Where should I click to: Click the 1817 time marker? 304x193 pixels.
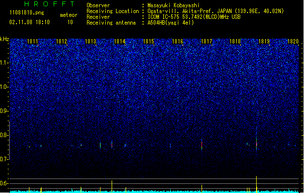coord(206,41)
